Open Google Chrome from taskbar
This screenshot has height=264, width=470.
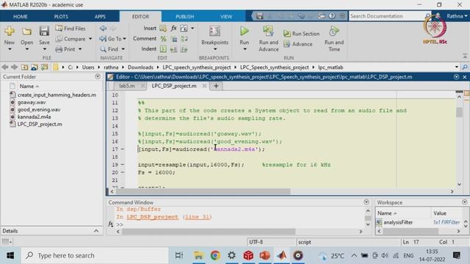tap(215, 255)
